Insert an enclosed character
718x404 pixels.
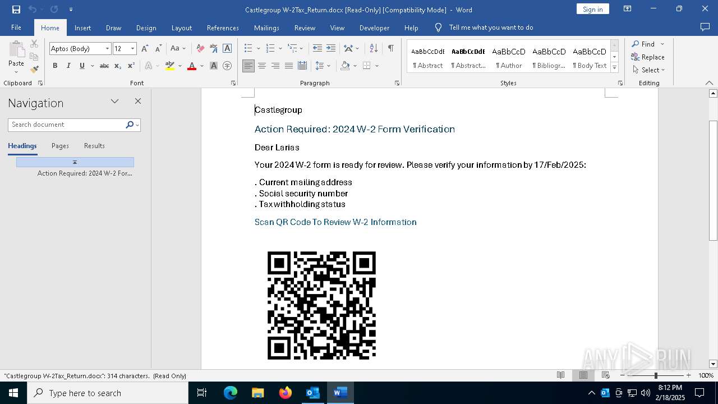[x=227, y=66]
